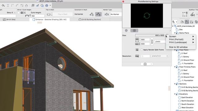Click the house-shaped icon in top toolbar
198x111 pixels.
[26, 6]
